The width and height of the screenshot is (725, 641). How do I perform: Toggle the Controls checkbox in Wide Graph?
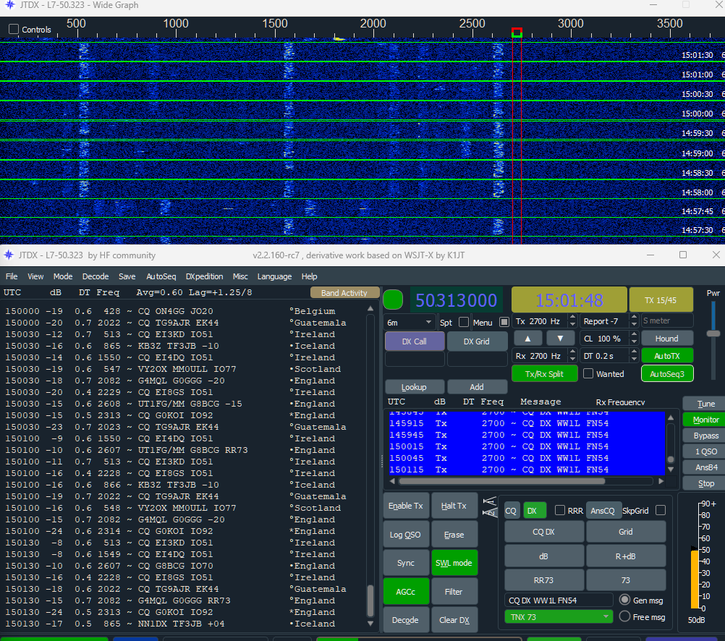(x=14, y=29)
